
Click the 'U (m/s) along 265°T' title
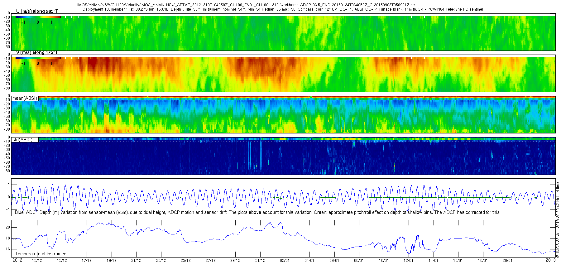click(x=37, y=11)
